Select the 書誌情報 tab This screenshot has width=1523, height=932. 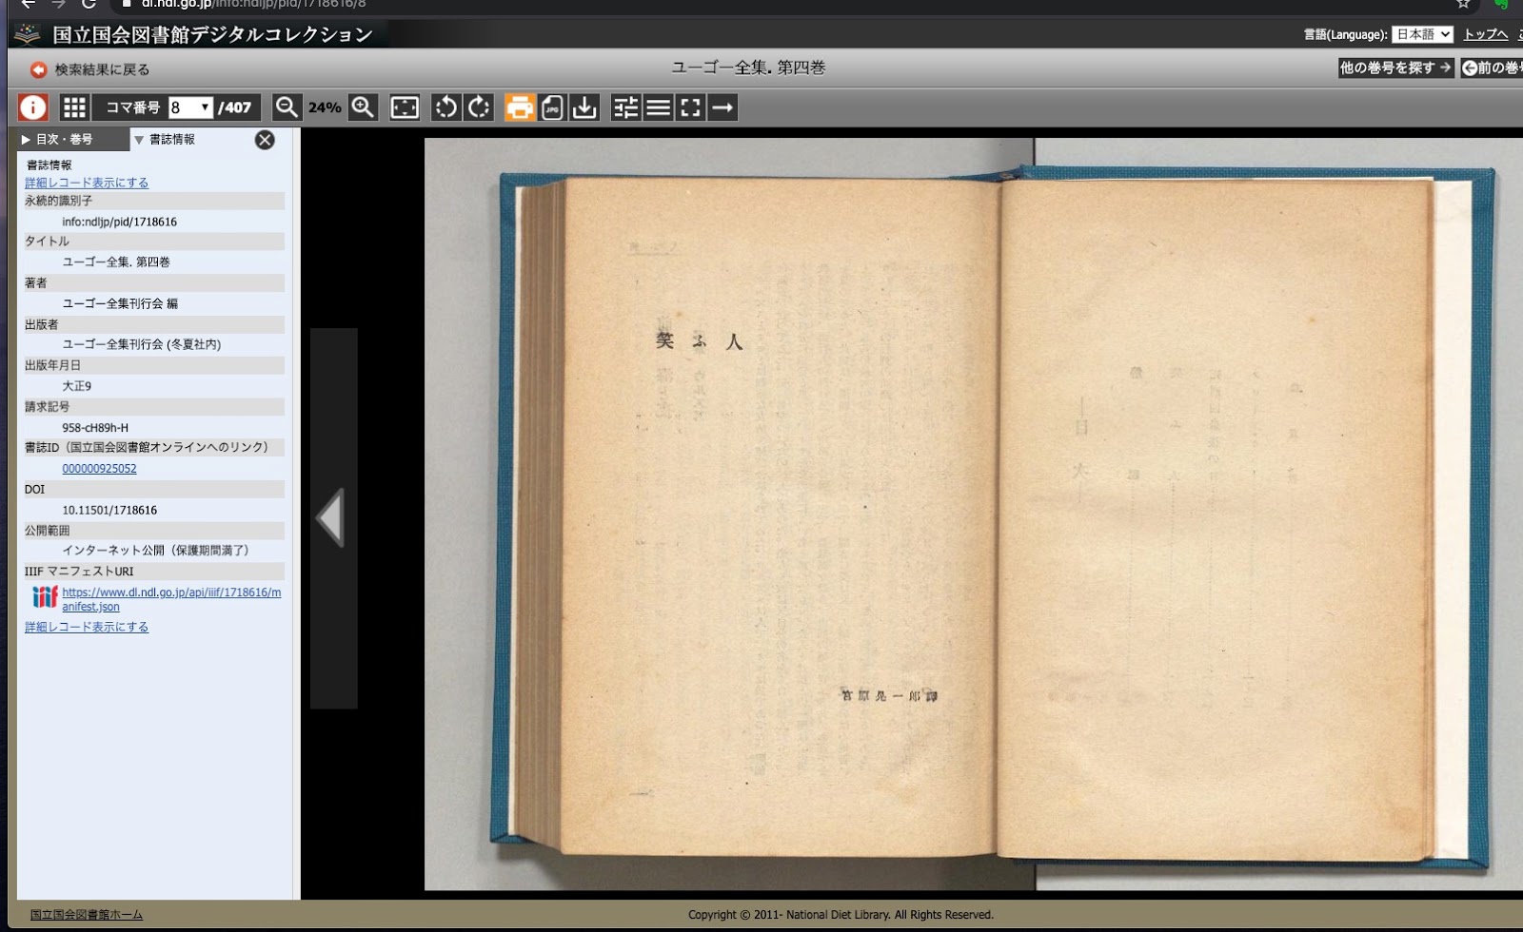(171, 139)
